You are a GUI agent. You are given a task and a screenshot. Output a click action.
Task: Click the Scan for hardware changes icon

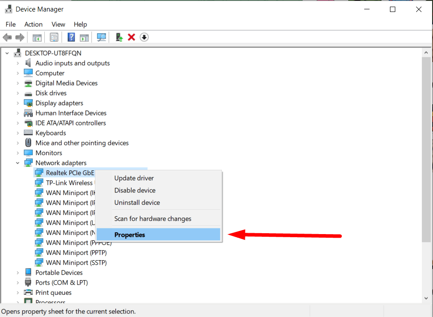(x=101, y=37)
